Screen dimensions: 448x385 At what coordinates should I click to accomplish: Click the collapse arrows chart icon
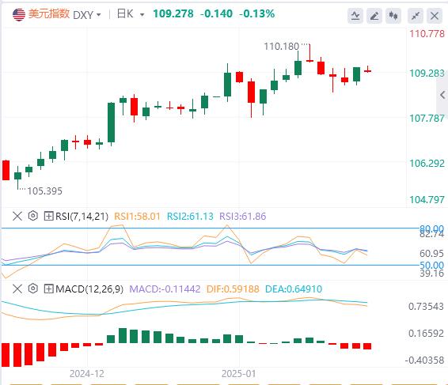(416, 15)
